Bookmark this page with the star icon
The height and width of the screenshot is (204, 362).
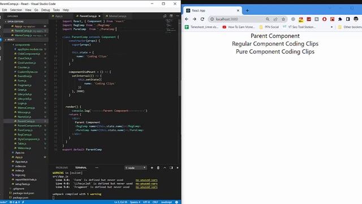tap(283, 19)
